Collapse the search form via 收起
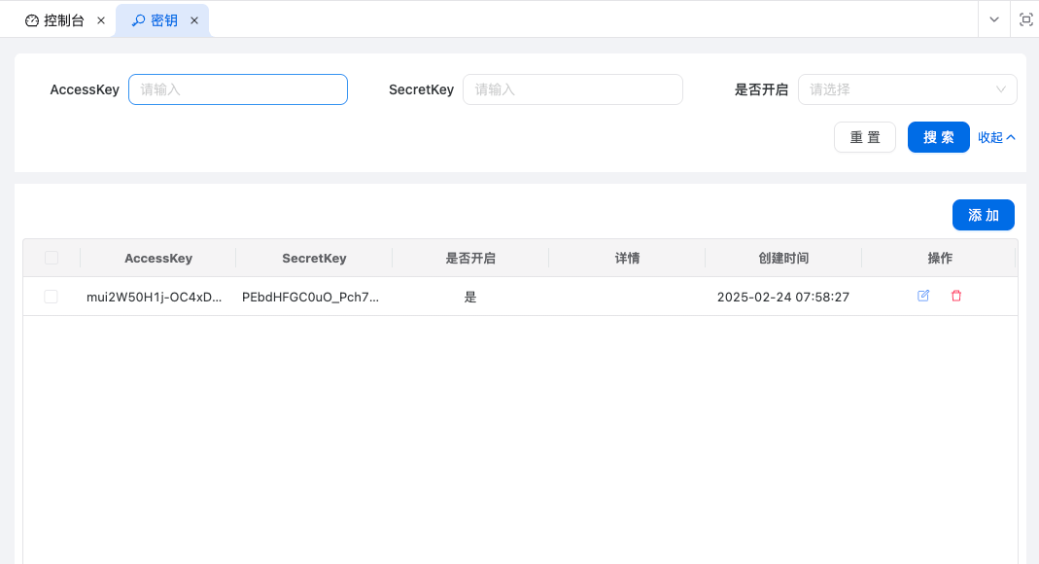The image size is (1039, 564). tap(996, 137)
